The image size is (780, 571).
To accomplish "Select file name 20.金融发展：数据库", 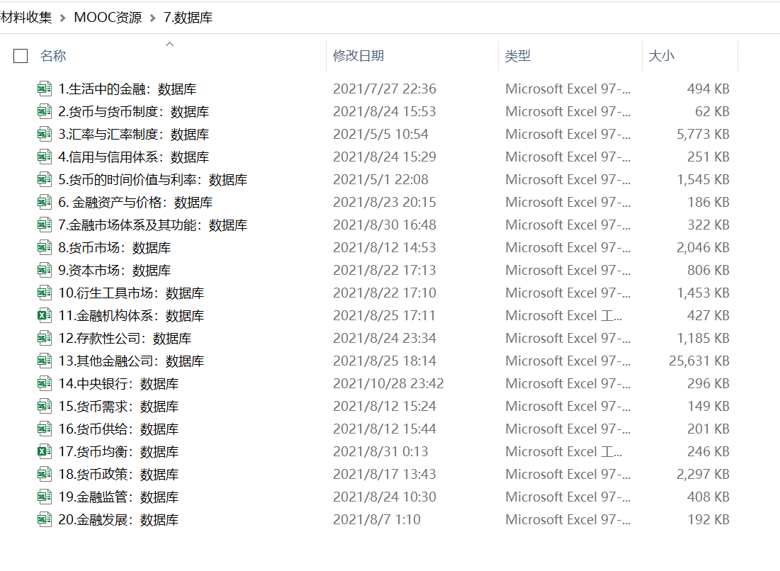I will pyautogui.click(x=118, y=520).
